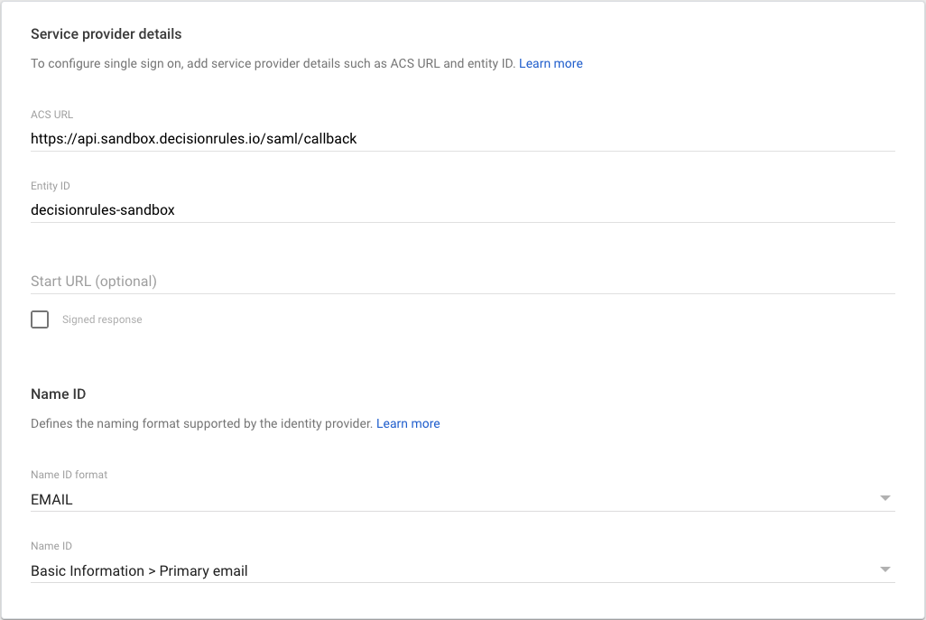Expand the Primary email dropdown arrow
Image resolution: width=926 pixels, height=620 pixels.
click(x=884, y=569)
